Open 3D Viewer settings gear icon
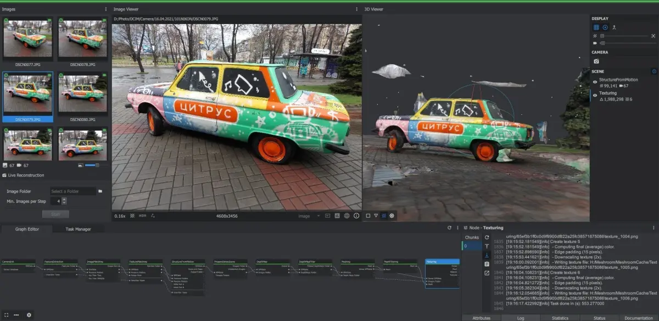The image size is (659, 321). pos(392,215)
